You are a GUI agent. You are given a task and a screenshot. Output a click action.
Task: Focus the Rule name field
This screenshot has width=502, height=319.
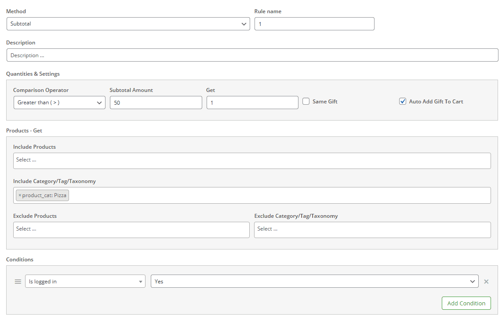[314, 24]
